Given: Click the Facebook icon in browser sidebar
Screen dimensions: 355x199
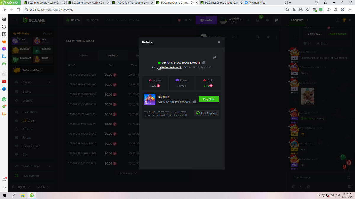Looking at the screenshot, I should (4, 89).
